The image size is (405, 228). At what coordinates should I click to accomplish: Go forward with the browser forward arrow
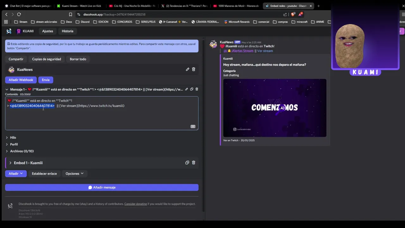pyautogui.click(x=12, y=14)
